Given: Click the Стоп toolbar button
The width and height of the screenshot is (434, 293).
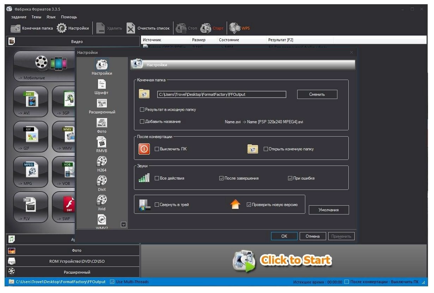Looking at the screenshot, I should 186,28.
